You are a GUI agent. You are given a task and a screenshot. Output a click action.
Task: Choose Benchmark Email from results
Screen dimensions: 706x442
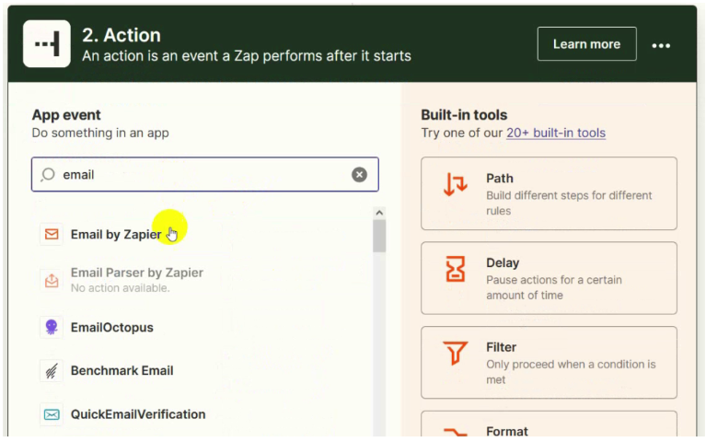click(x=122, y=370)
